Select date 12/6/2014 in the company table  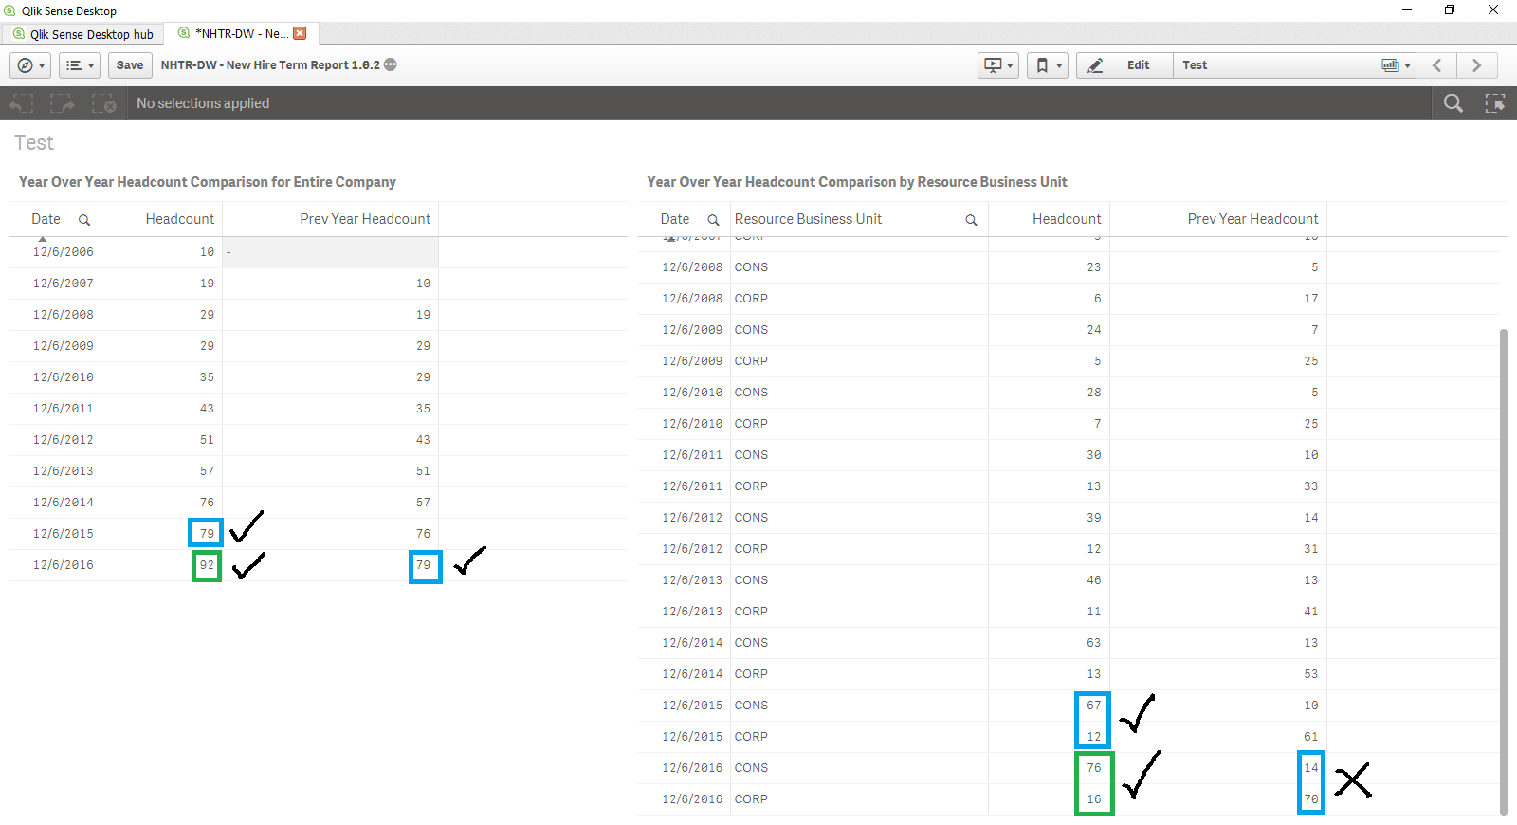click(x=64, y=503)
